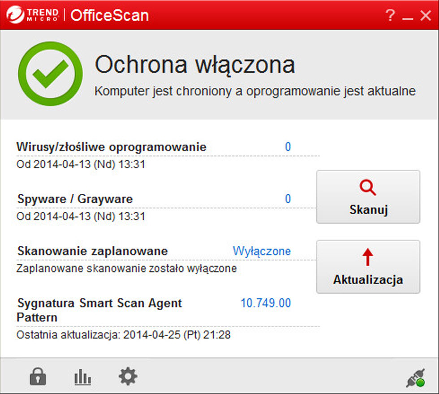Click the Trend Micro logo
This screenshot has height=394, width=439.
point(33,15)
